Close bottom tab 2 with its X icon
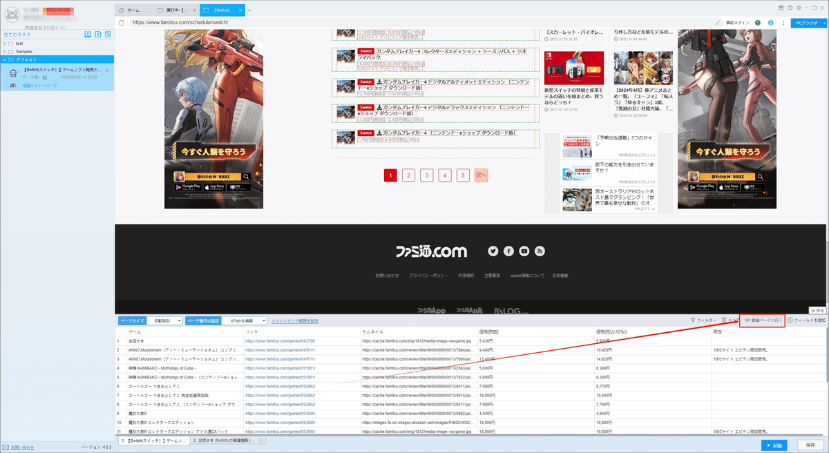Viewport: 829px width, 453px height. (261, 440)
